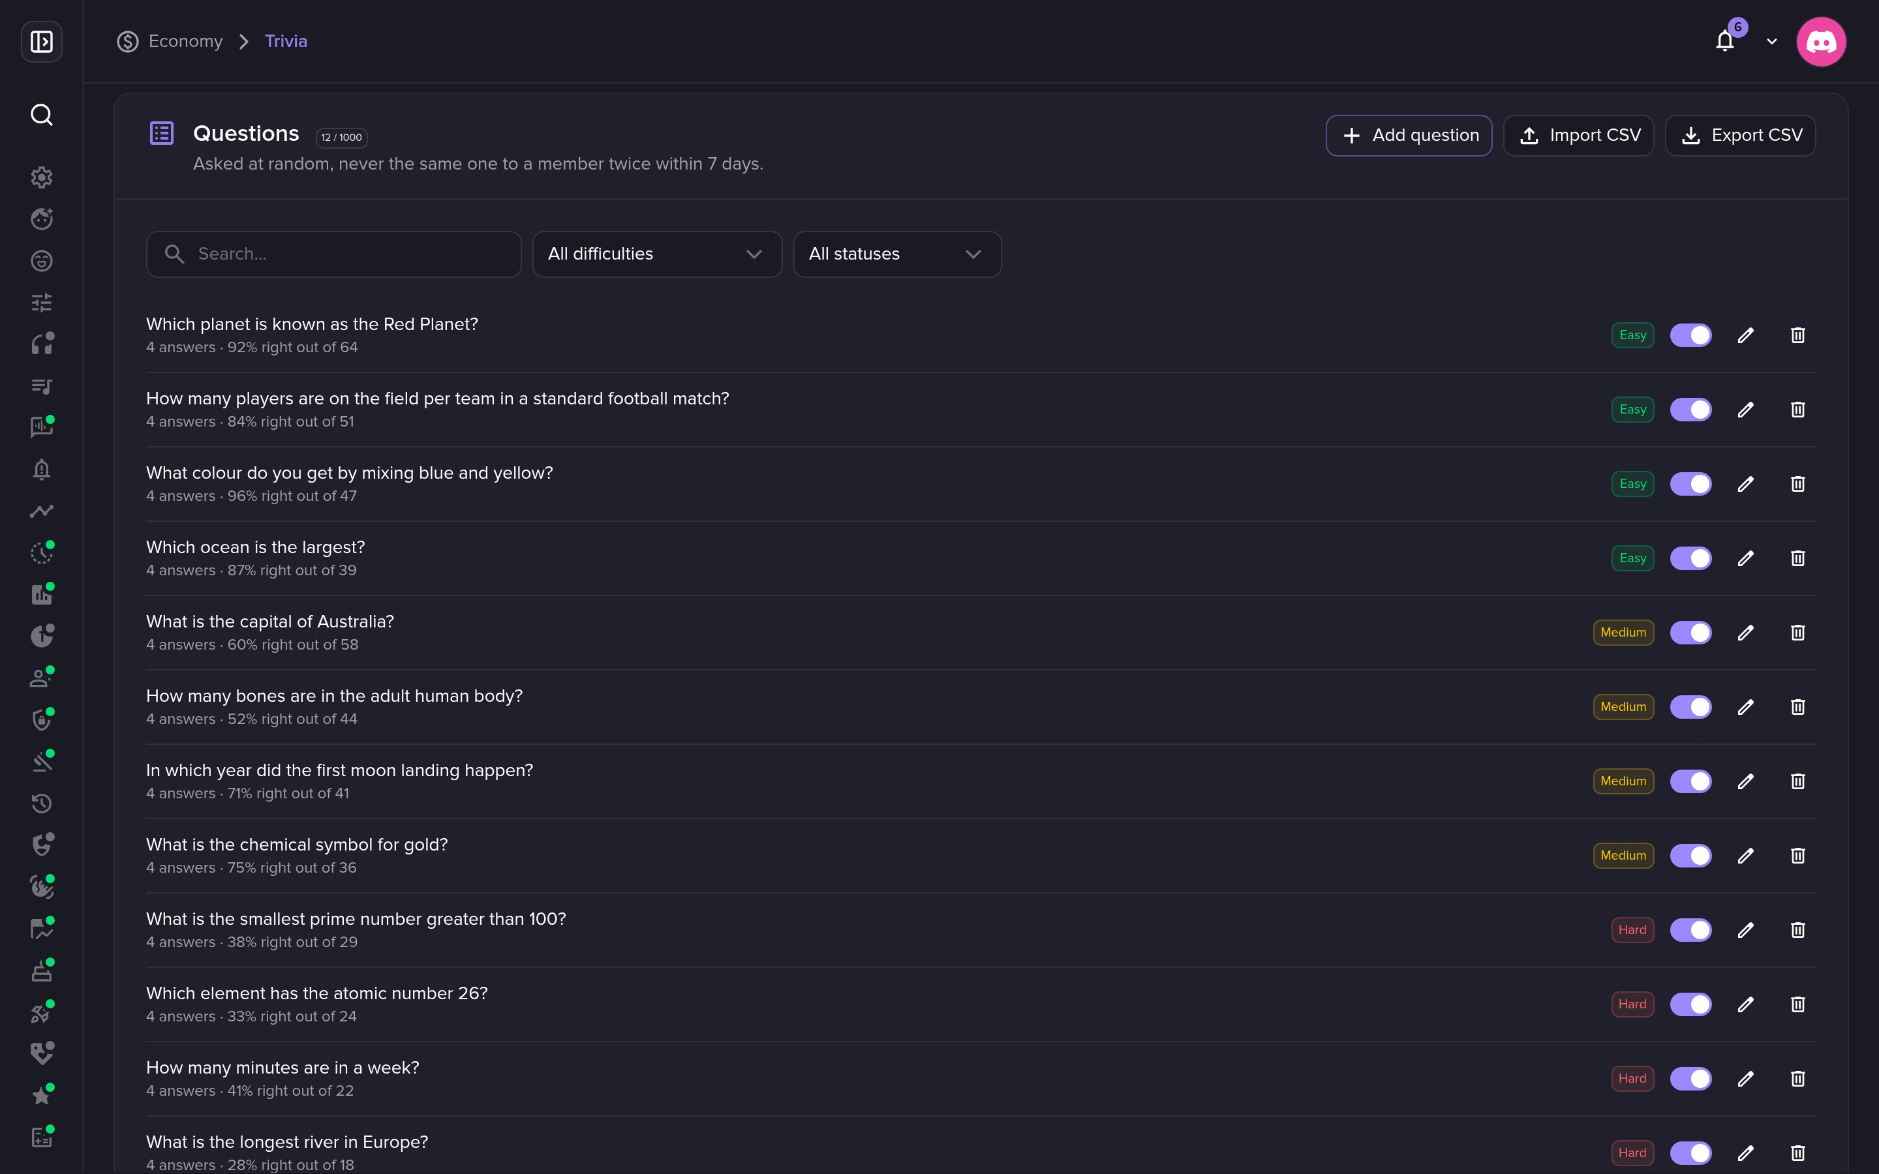Click the 12 / 1000 question count badge

tap(341, 138)
